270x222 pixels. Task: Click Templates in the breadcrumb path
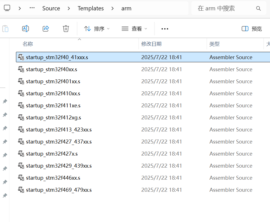click(x=91, y=8)
